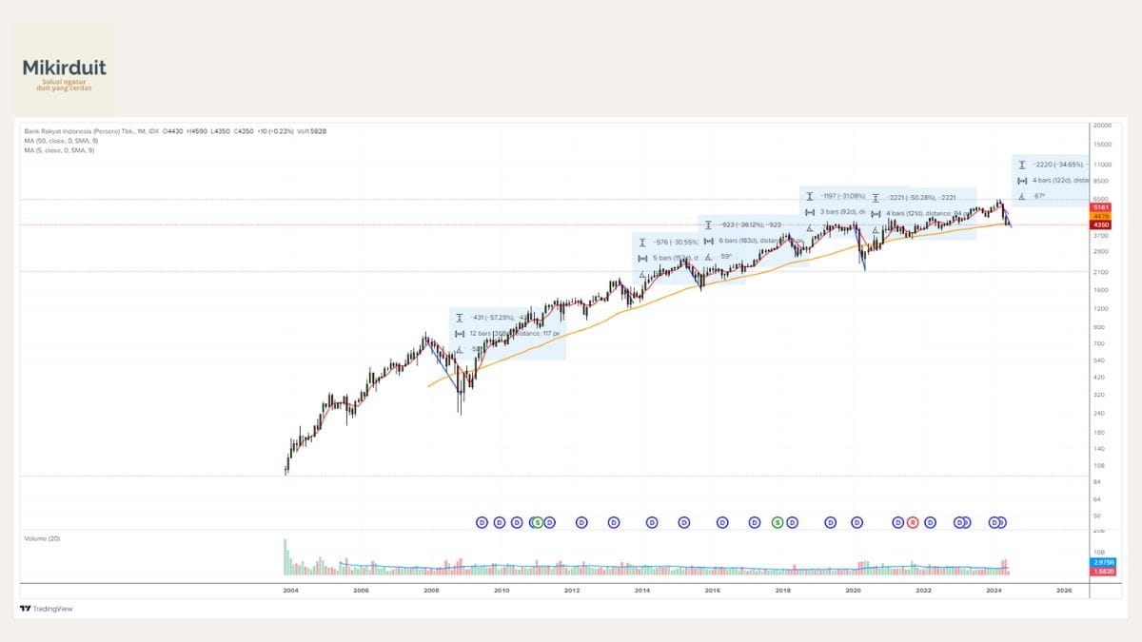Viewport: 1142px width, 642px height.
Task: Click the -576 (-30.55%) measurement label
Action: tap(676, 243)
